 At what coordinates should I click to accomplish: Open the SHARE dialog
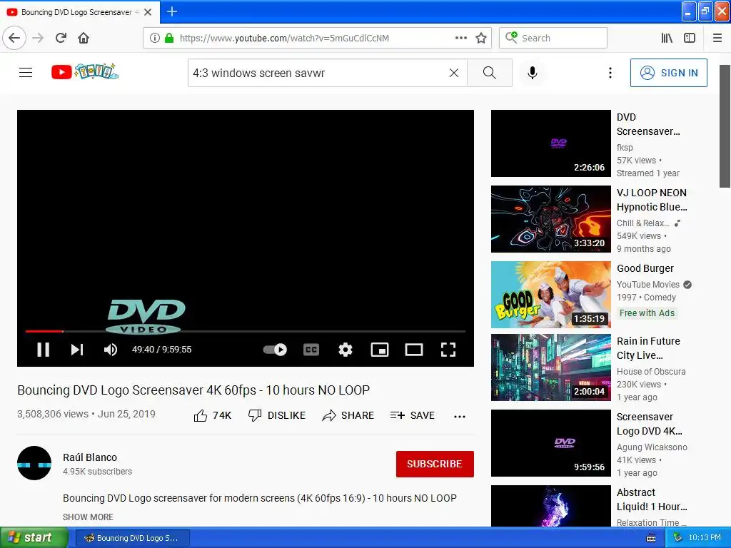click(348, 415)
